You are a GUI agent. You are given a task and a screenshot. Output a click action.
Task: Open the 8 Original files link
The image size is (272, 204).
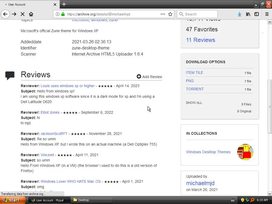244,111
